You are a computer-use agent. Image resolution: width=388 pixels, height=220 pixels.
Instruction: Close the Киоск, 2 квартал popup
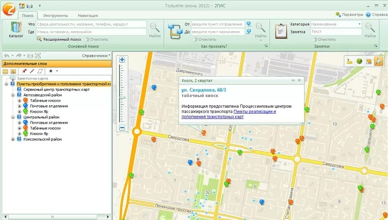tap(299, 80)
